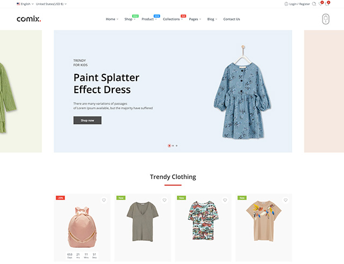Add gray V-neck tee to wishlist
The image size is (344, 264).
[164, 200]
